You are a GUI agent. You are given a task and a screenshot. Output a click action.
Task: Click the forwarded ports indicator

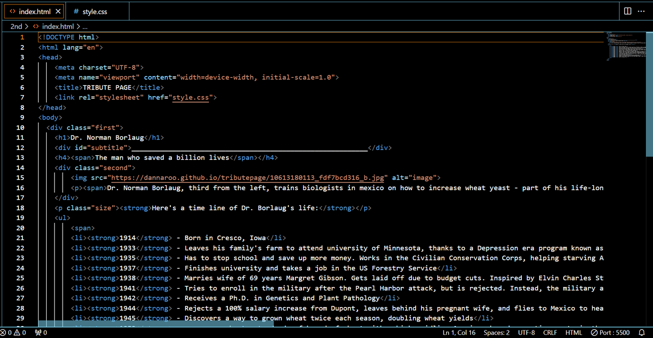tap(41, 333)
